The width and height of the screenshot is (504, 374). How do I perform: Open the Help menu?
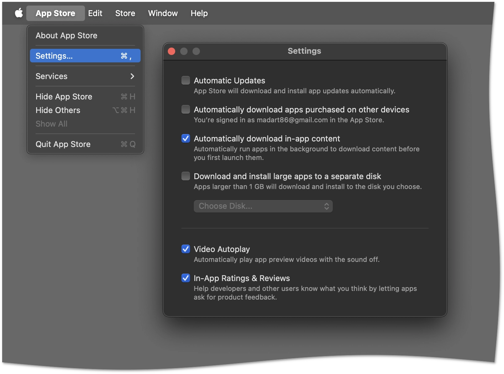click(x=199, y=13)
